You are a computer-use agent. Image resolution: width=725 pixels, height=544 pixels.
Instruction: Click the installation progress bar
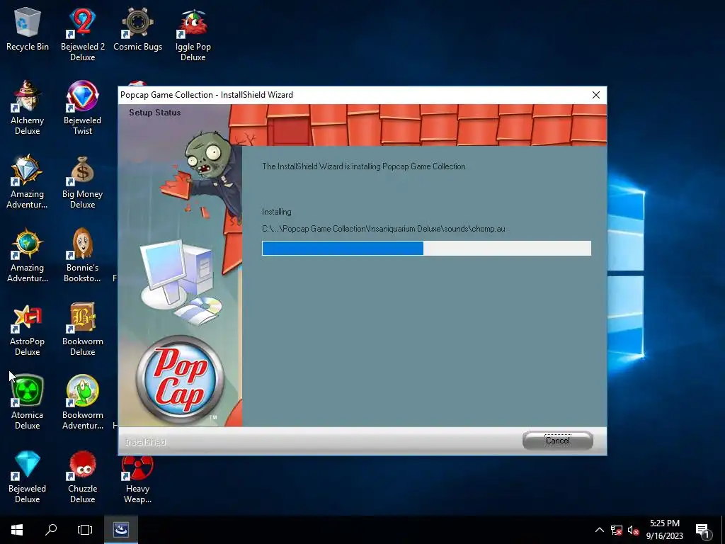point(426,248)
